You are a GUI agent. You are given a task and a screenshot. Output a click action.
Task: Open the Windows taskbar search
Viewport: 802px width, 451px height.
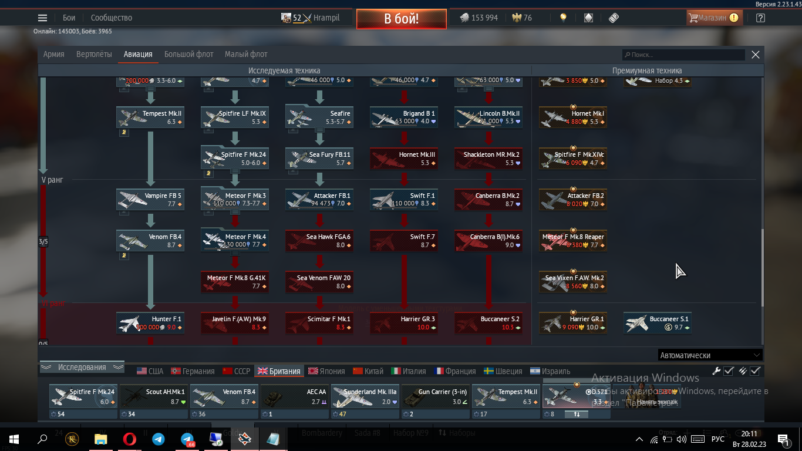pos(42,439)
